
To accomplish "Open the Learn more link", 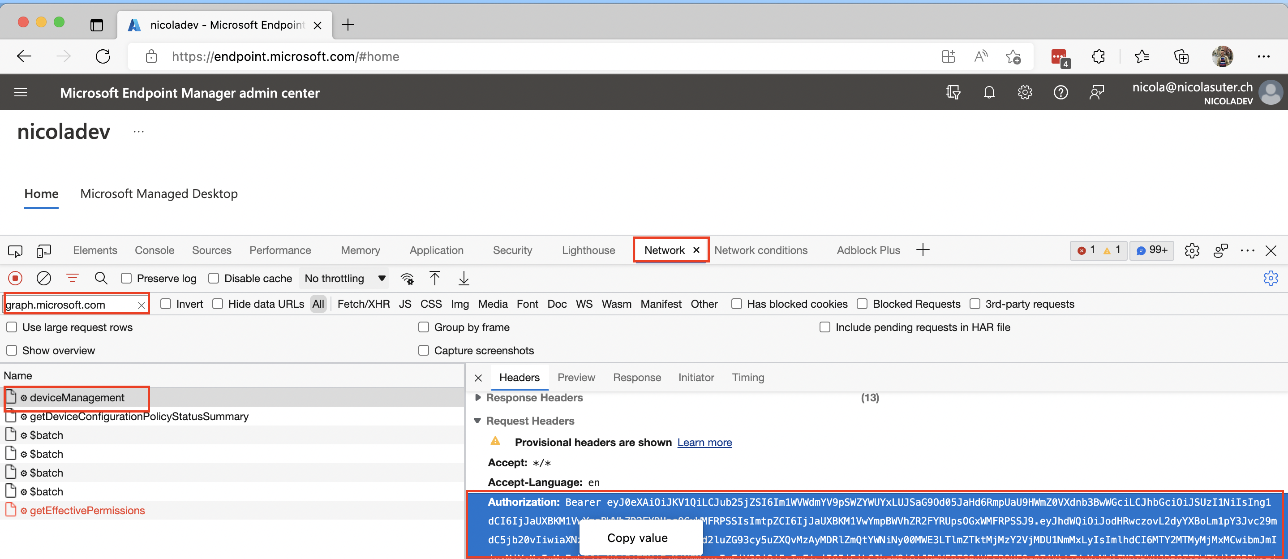I will (704, 443).
